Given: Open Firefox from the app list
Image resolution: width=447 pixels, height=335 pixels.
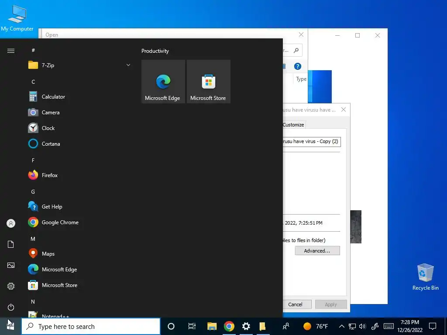Looking at the screenshot, I should [79, 175].
